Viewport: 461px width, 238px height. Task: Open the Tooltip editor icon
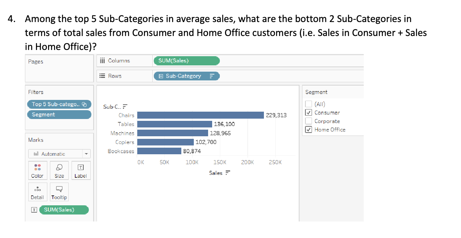click(x=59, y=191)
